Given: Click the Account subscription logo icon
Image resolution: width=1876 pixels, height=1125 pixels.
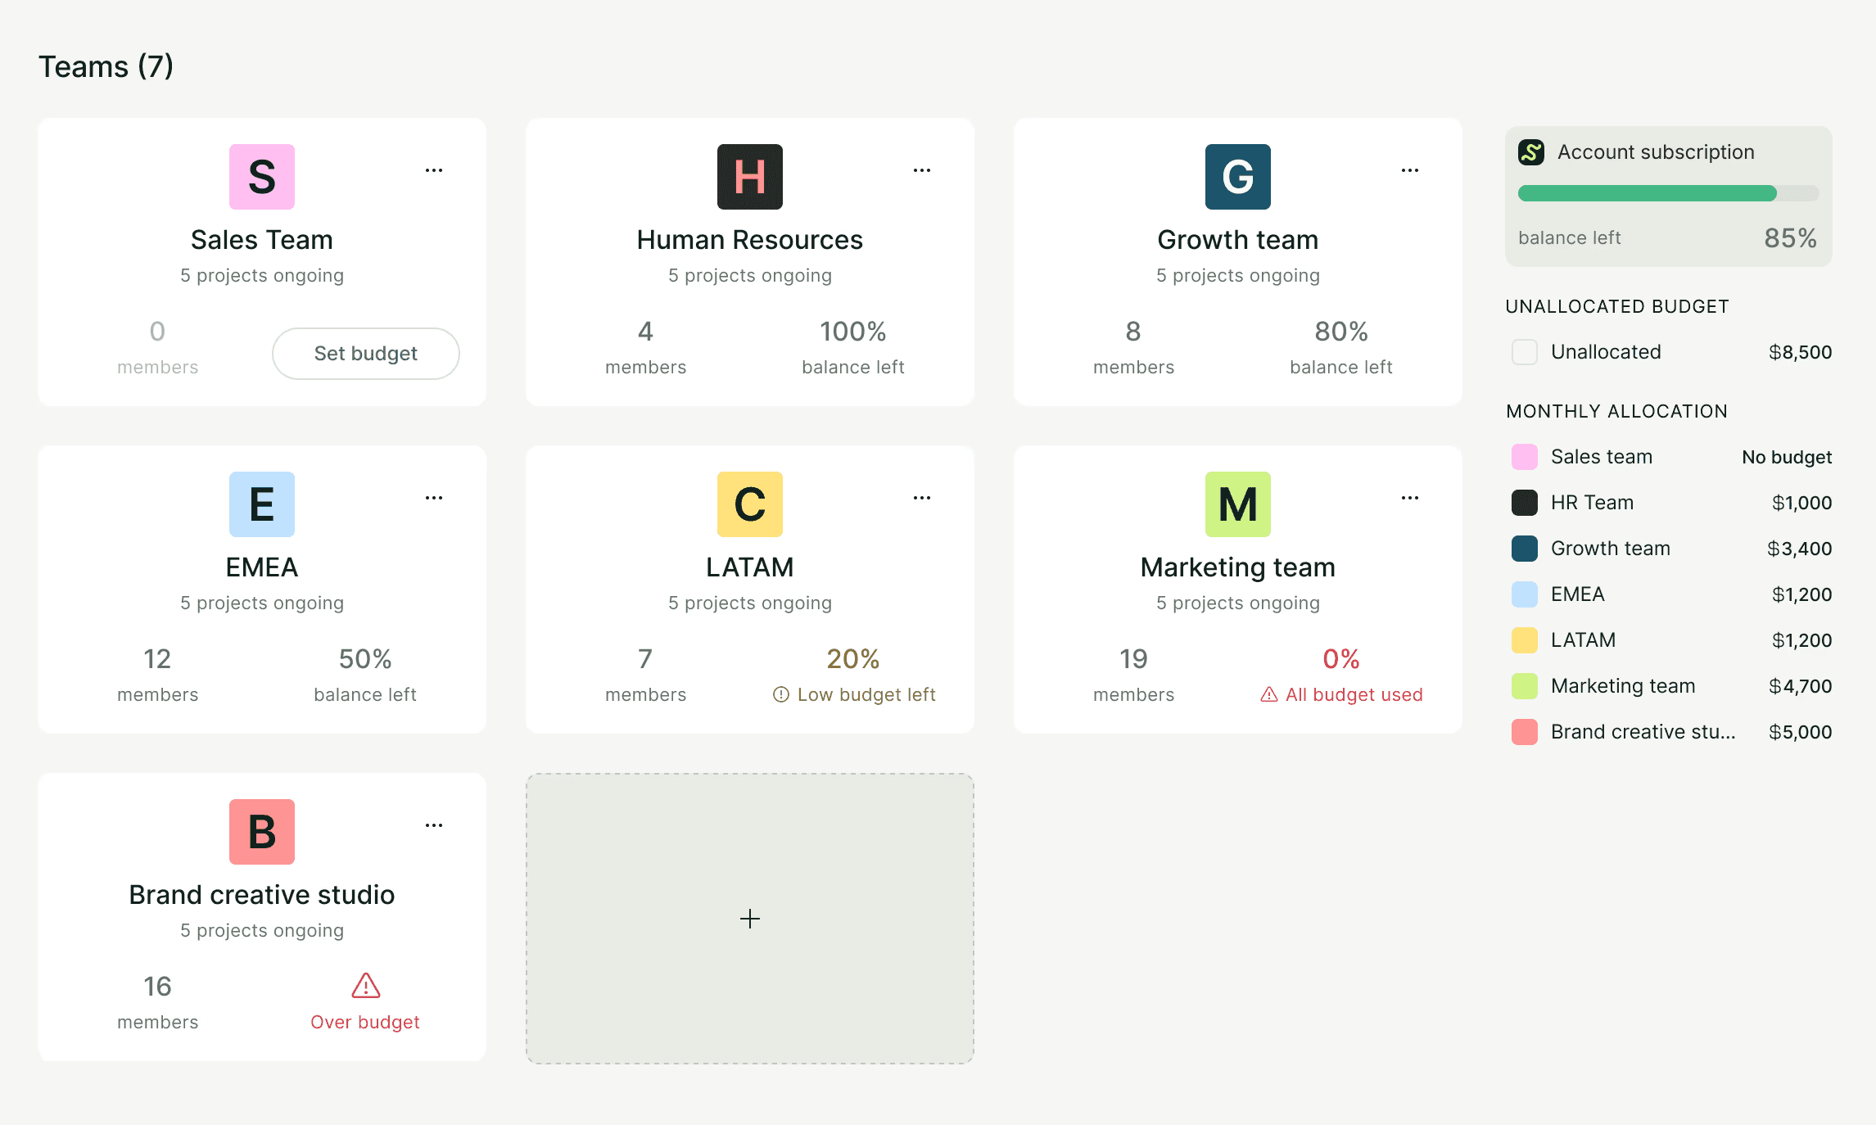Looking at the screenshot, I should 1530,152.
